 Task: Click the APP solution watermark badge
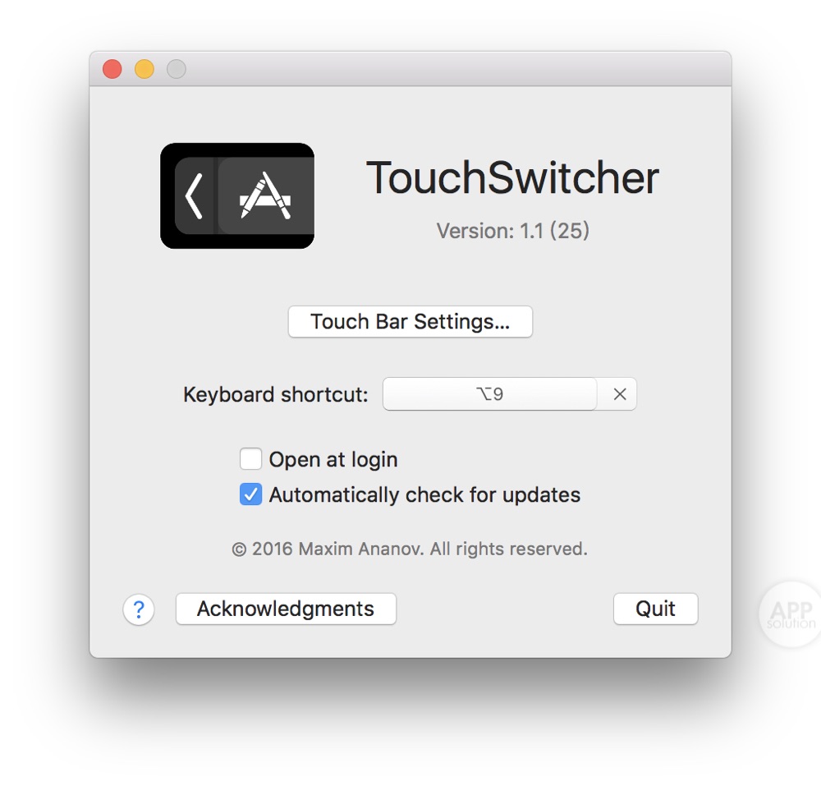click(790, 614)
